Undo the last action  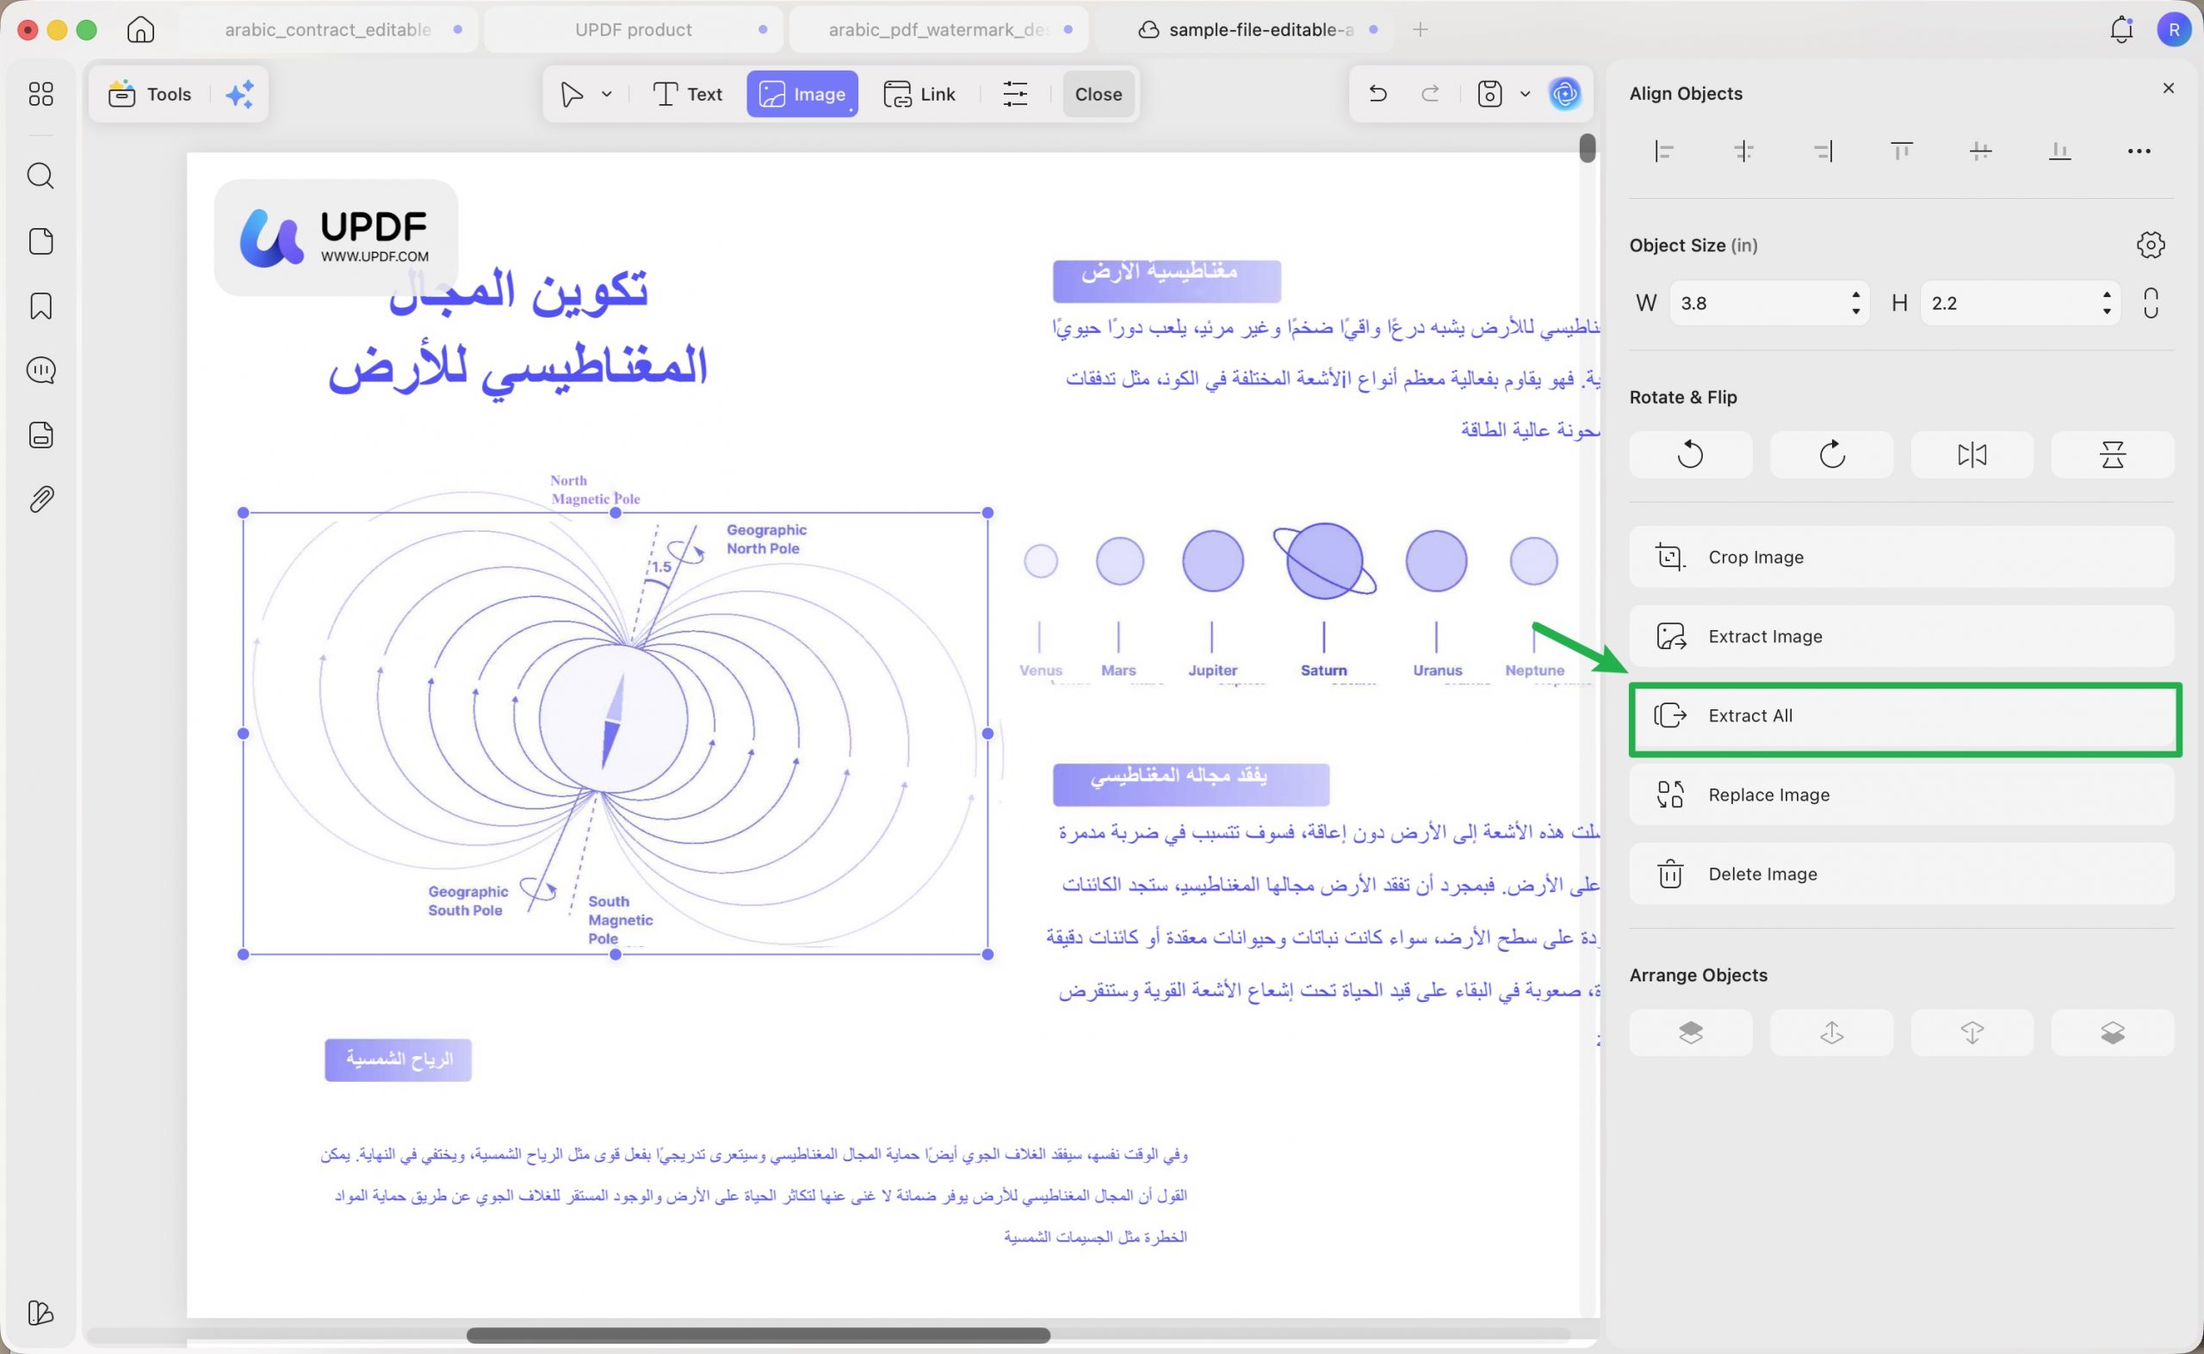(1377, 93)
